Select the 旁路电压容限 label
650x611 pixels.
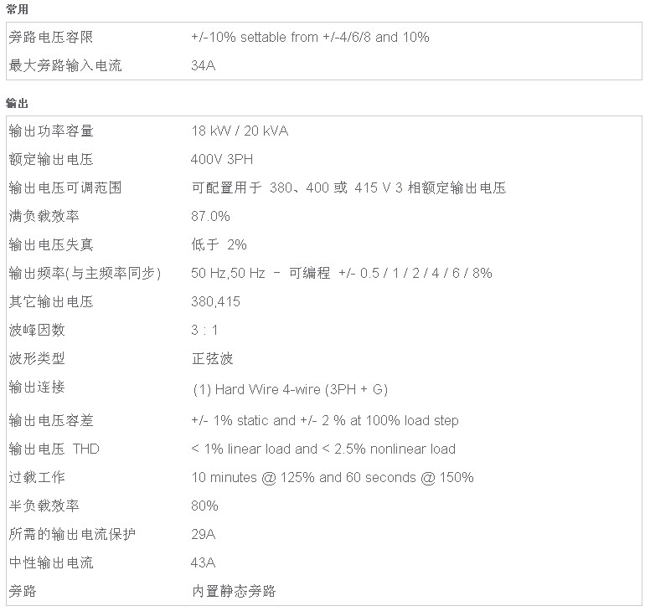(51, 38)
